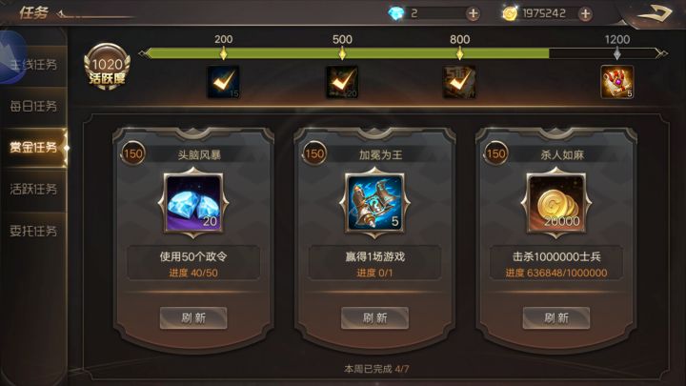Open the 活跃任务 tab
The width and height of the screenshot is (686, 386).
[33, 189]
